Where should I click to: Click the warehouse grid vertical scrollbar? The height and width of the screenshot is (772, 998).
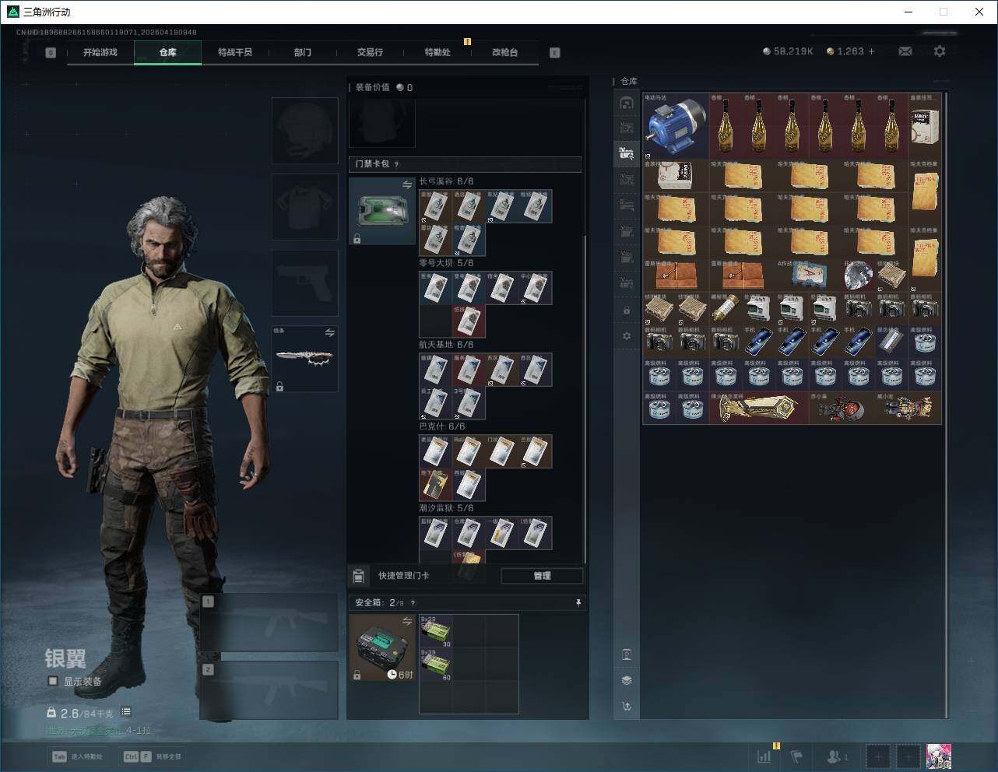pyautogui.click(x=947, y=405)
